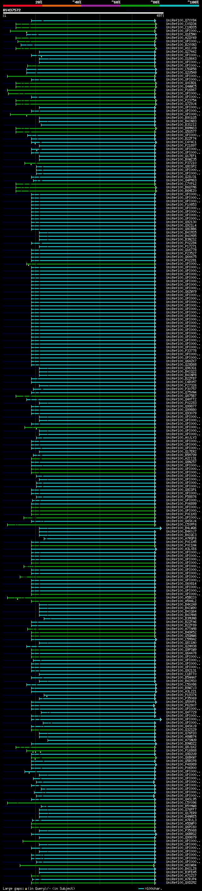The image size is (202, 891).
Task: Select the UniRef100_B2ZF74 label
Action: coord(181,139)
